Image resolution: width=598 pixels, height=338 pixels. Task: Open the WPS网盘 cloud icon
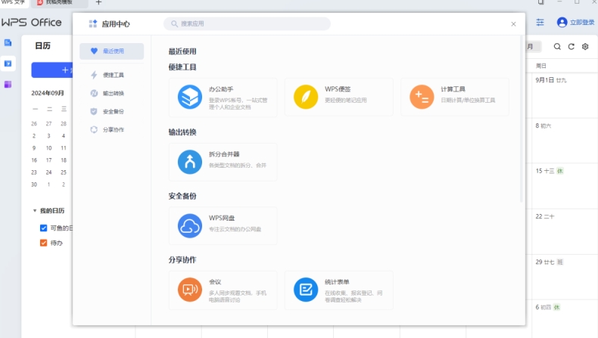pos(189,225)
